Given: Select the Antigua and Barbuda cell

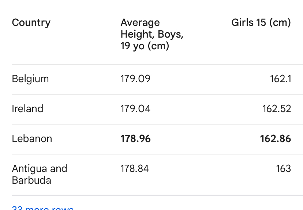Looking at the screenshot, I should point(40,174).
